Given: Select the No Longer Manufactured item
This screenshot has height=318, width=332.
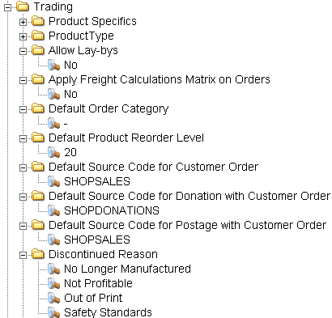Looking at the screenshot, I should 127,269.
